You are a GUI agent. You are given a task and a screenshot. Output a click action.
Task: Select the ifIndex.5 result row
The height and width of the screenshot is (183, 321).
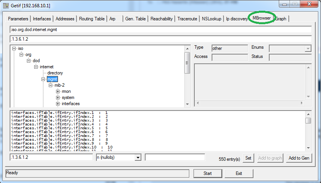(60, 128)
